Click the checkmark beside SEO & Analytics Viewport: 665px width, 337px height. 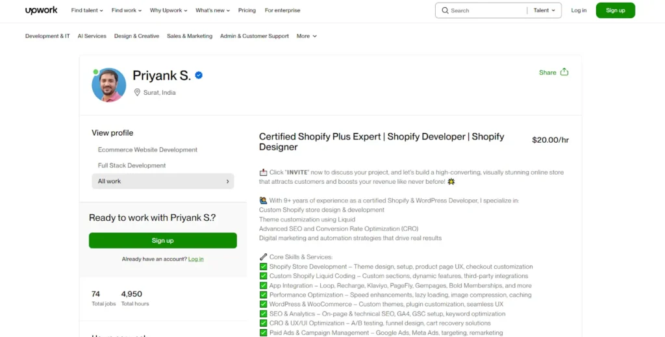click(x=264, y=314)
